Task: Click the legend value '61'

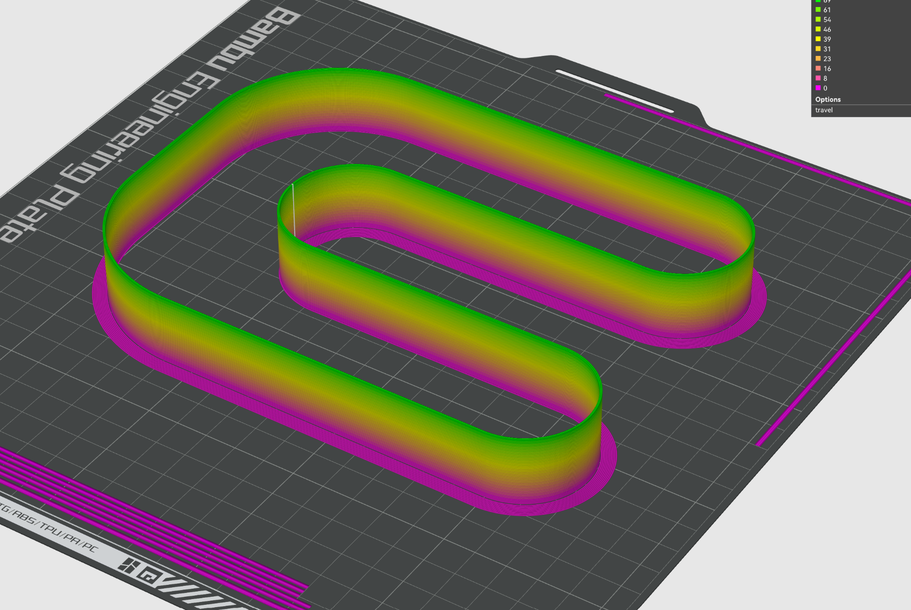Action: point(827,10)
